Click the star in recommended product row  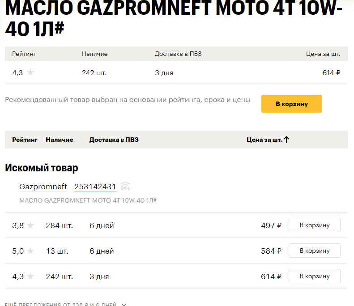coord(30,72)
